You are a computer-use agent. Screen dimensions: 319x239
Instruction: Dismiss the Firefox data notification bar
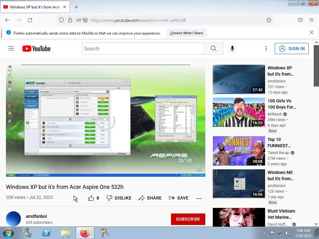(x=312, y=32)
